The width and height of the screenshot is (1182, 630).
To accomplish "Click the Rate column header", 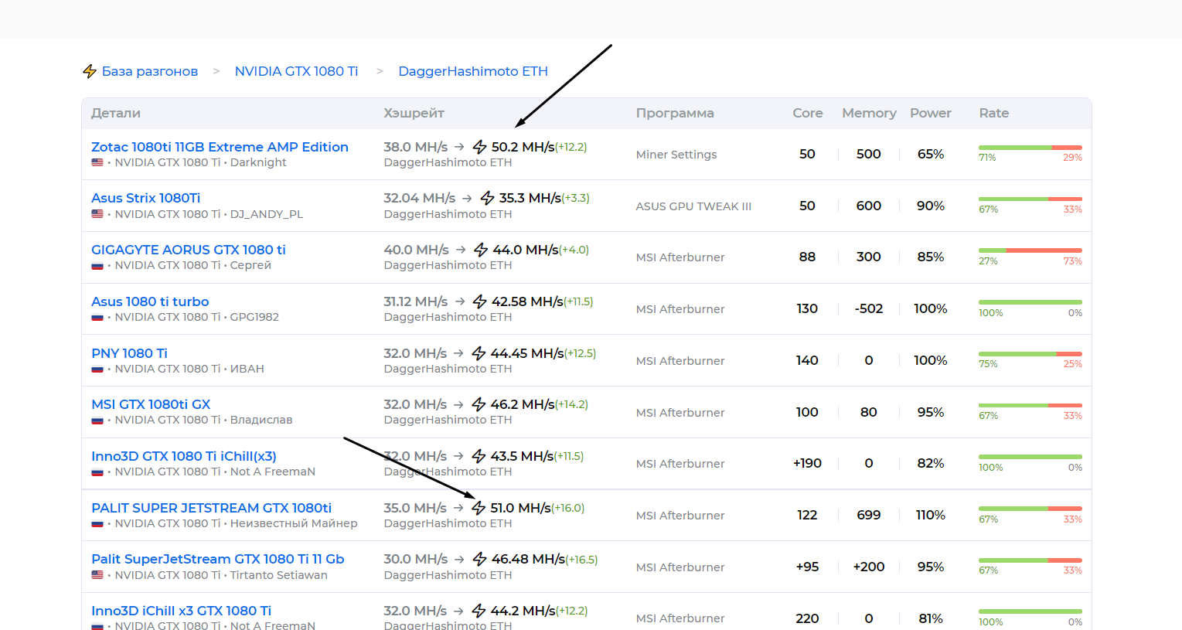I will [x=993, y=113].
